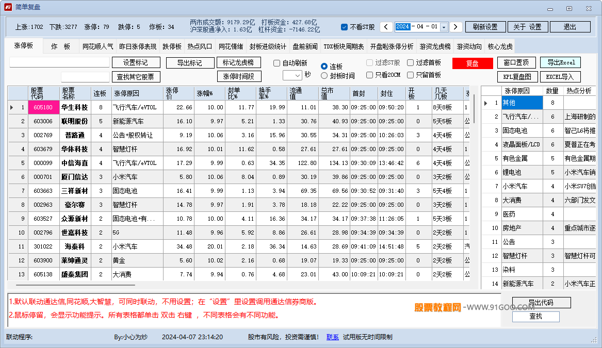This screenshot has height=348, width=602.
Task: Open the KPL复盘图 button
Action: point(517,77)
